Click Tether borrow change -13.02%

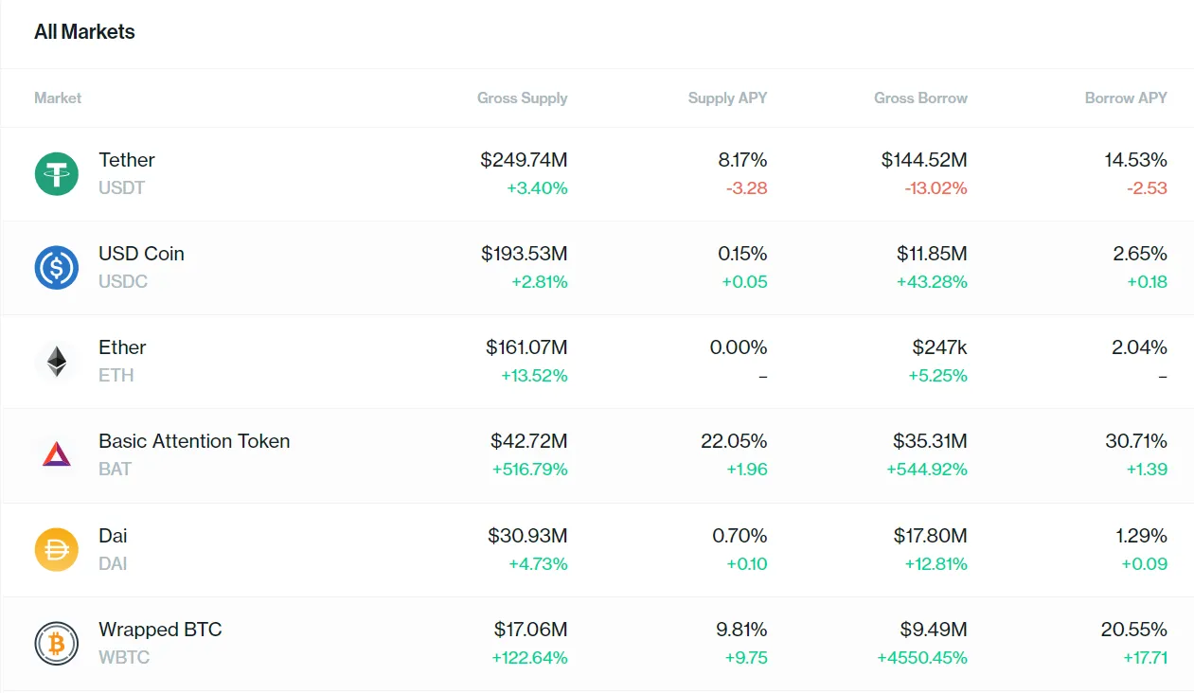tap(936, 187)
